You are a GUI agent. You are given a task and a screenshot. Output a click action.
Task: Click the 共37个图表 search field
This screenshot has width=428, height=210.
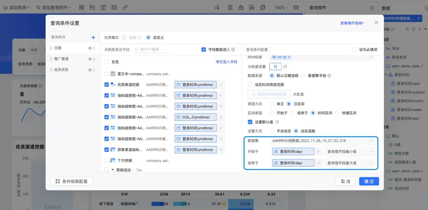(x=152, y=49)
